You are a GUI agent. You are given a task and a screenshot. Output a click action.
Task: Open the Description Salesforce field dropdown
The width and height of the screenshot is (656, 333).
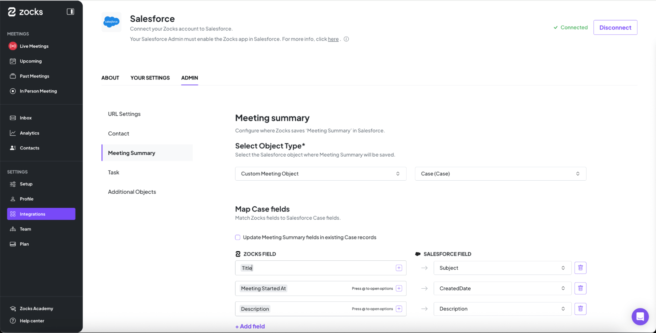pyautogui.click(x=502, y=309)
